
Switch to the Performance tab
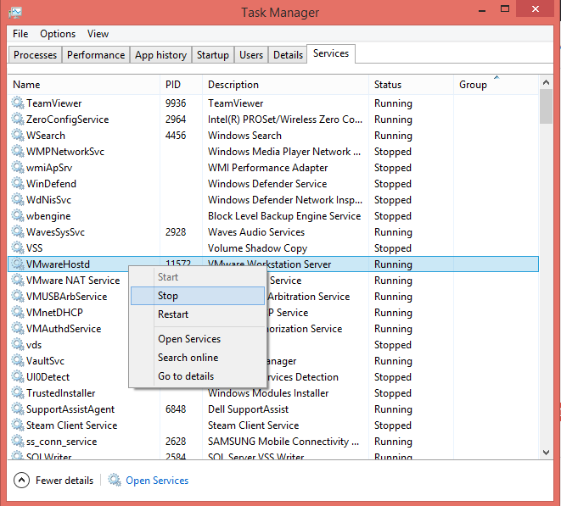pyautogui.click(x=96, y=55)
